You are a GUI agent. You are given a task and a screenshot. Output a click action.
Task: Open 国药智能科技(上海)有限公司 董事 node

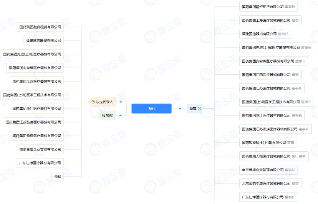pos(268,143)
